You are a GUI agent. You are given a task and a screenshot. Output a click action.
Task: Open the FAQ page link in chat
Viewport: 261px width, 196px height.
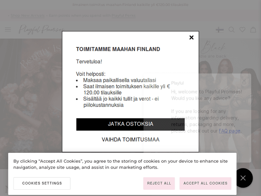click(229, 131)
